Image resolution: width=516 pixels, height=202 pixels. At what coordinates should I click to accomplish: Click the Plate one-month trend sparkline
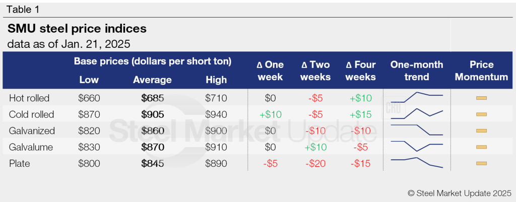click(x=417, y=162)
